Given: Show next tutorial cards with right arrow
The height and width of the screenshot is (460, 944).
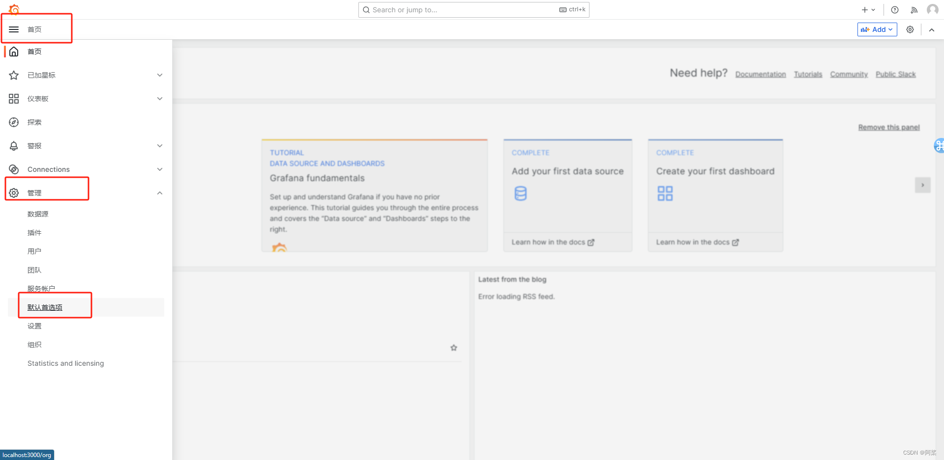Looking at the screenshot, I should coord(923,185).
